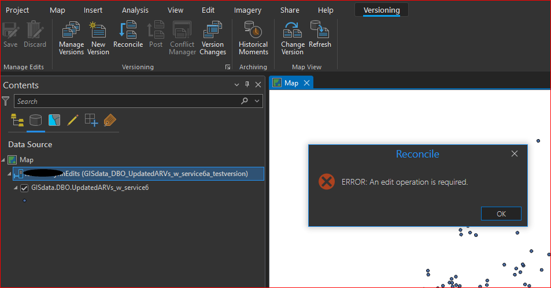551x288 pixels.
Task: Switch to List By Labeling
Action: [110, 120]
